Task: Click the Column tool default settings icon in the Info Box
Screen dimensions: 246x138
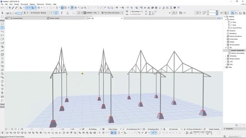Action: point(8,13)
